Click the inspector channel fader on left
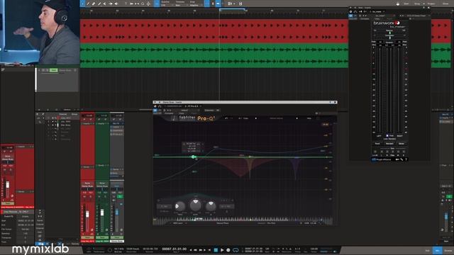The image size is (454, 255). tap(8, 184)
